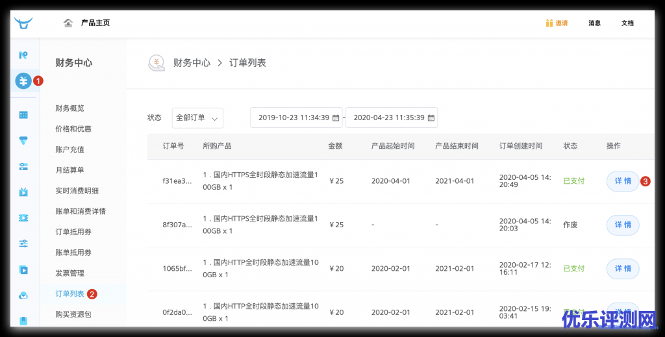Click the 状态 column header in the table

tap(570, 146)
